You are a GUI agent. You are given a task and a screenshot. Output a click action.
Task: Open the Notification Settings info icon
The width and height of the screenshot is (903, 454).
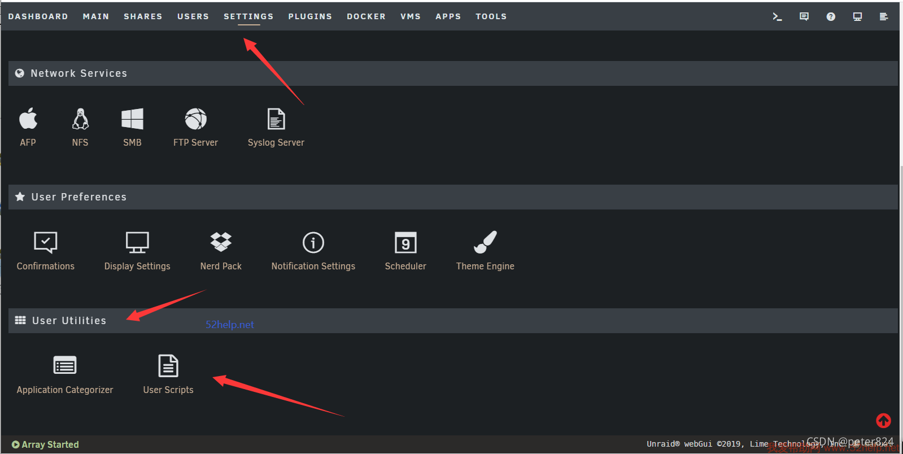[313, 242]
